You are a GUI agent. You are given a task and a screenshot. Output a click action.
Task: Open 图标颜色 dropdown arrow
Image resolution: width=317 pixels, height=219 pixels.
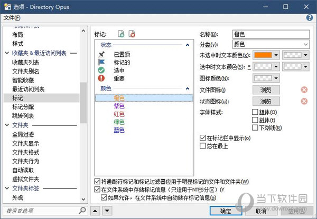click(276, 78)
